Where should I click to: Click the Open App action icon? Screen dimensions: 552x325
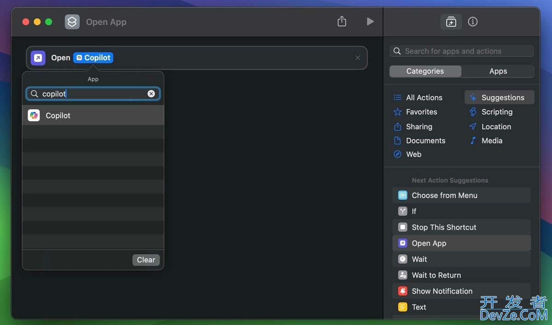38,58
